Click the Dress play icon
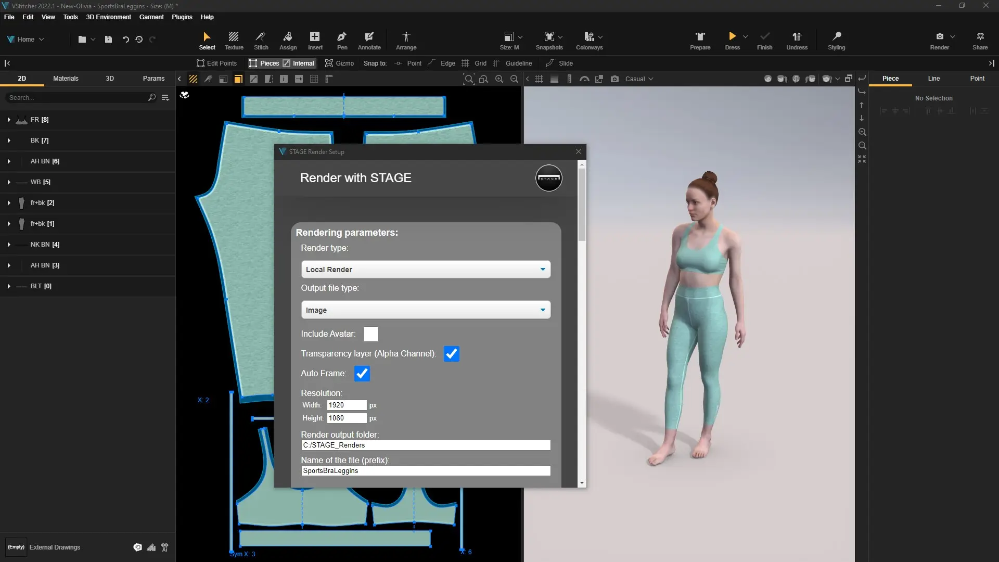 (732, 36)
